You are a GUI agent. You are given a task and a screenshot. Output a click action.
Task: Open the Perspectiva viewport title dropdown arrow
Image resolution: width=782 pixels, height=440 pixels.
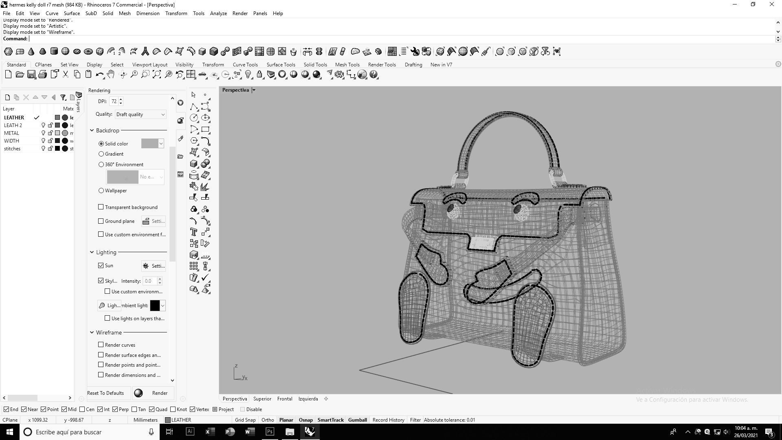253,90
